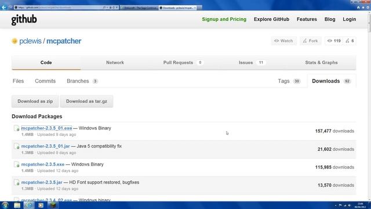Go to the Branches subtab
The image size is (371, 209).
coord(82,81)
